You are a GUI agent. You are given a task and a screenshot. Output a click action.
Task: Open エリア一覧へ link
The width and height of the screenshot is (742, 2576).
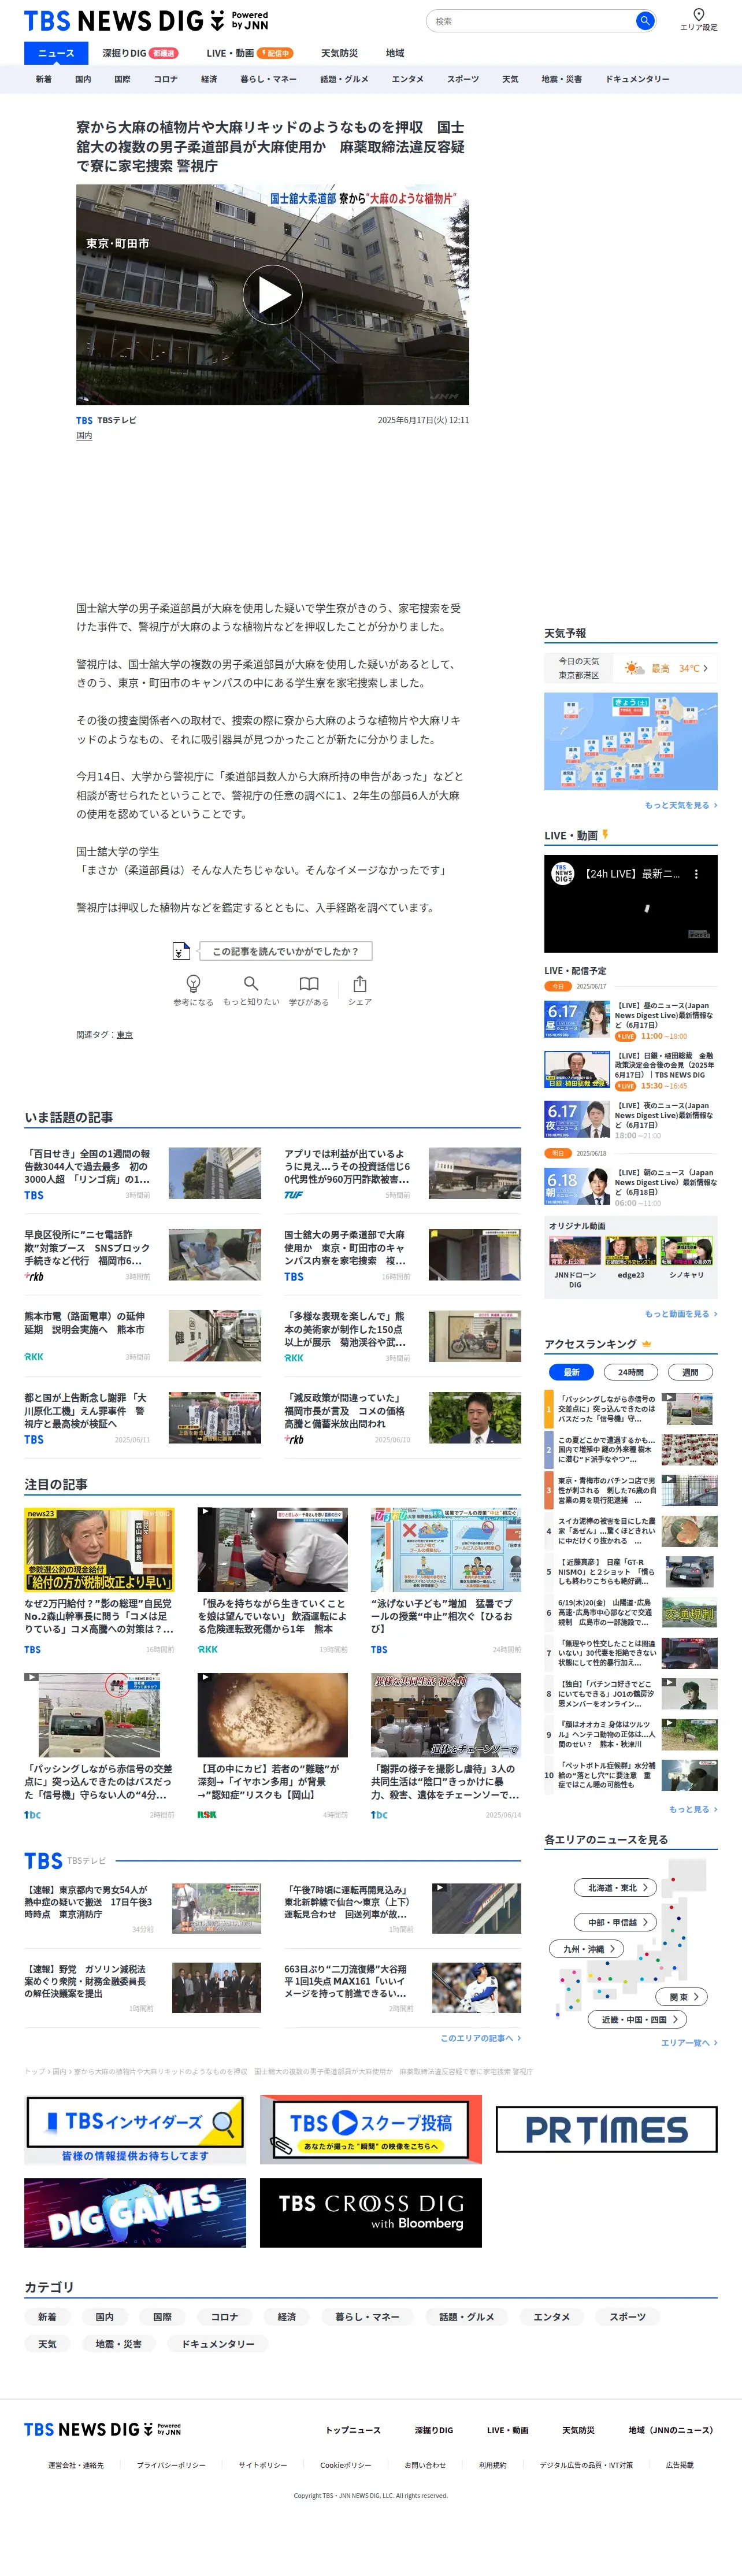(x=689, y=2043)
